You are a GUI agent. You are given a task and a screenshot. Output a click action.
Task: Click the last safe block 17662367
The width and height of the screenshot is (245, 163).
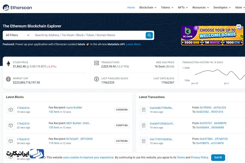(168, 83)
